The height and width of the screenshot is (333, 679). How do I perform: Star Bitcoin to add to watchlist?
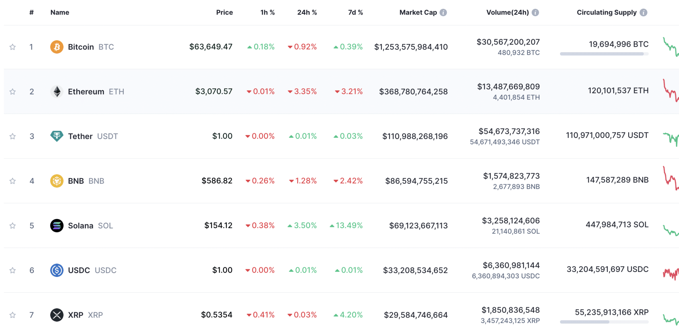pyautogui.click(x=13, y=47)
